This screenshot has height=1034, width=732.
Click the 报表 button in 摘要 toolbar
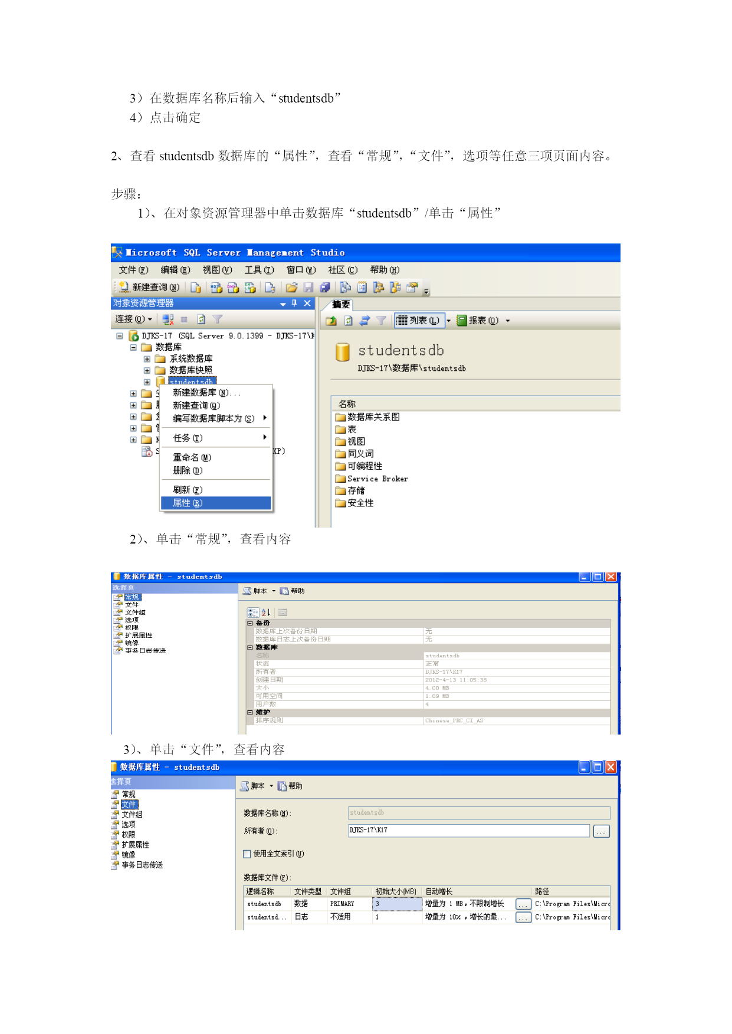pos(478,321)
